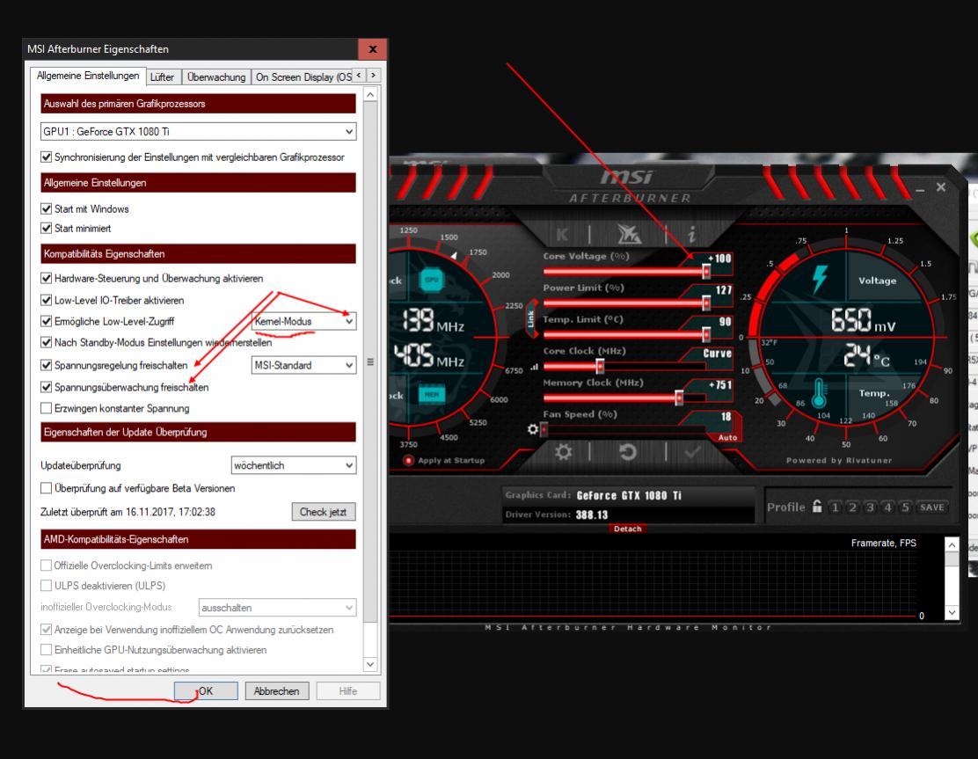Select profile slot 1
This screenshot has width=978, height=759.
pyautogui.click(x=836, y=507)
